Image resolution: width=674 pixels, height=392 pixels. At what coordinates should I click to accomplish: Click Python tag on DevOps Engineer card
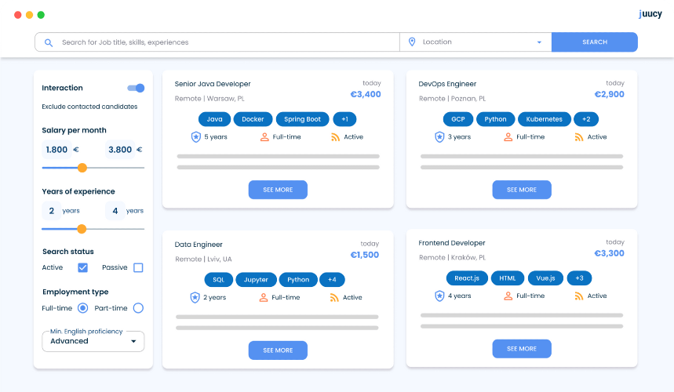tap(495, 119)
